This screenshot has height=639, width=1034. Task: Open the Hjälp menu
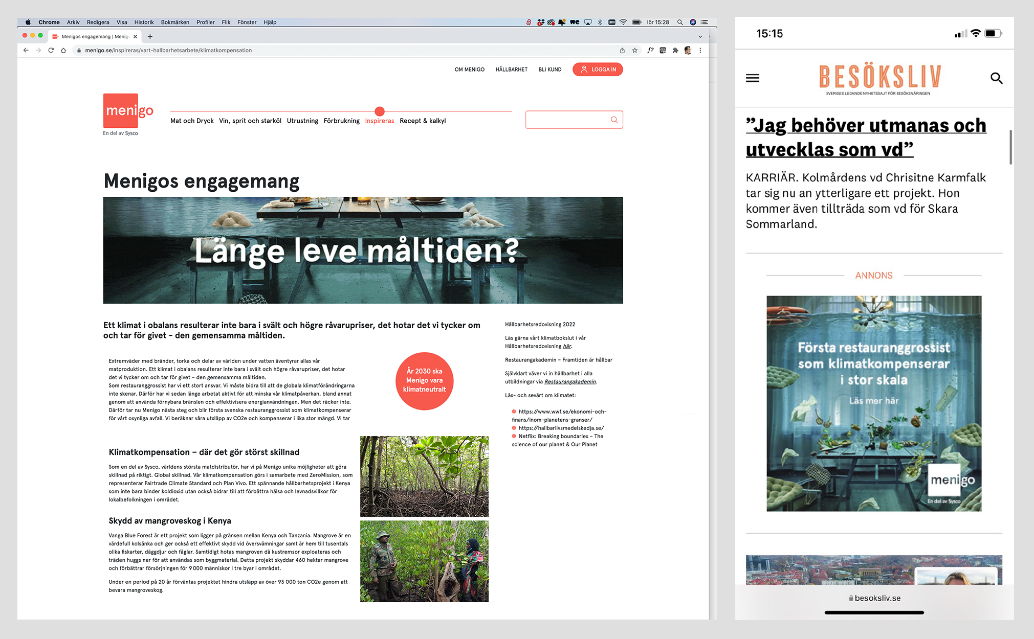(270, 22)
